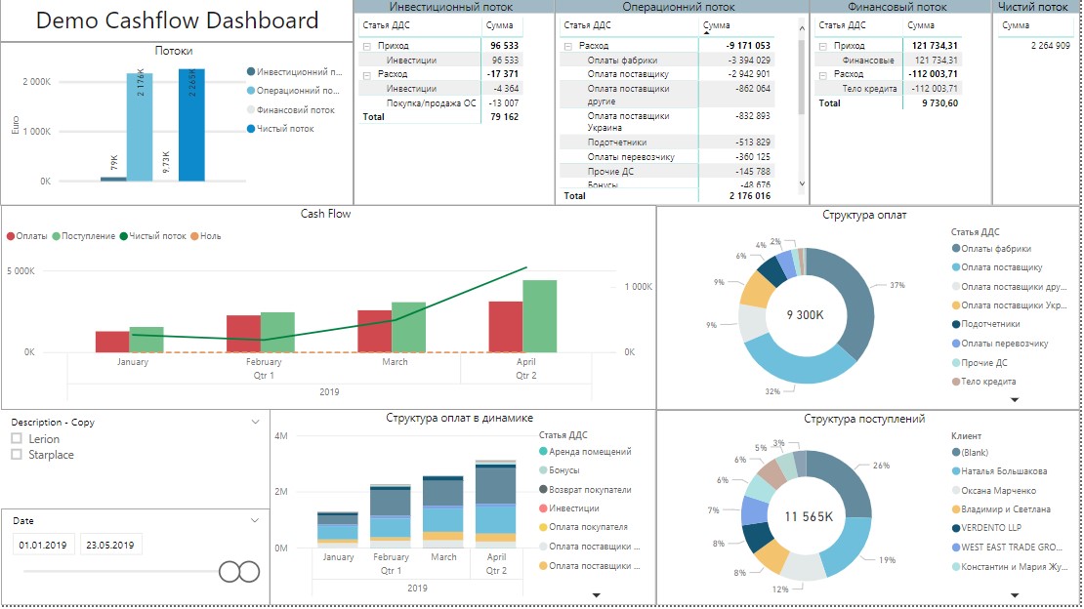Tick the Lerion checkbox
Viewport: 1084px width, 609px height.
[17, 438]
